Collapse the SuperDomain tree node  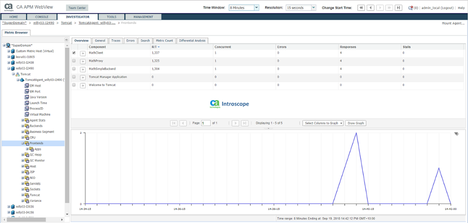4,45
